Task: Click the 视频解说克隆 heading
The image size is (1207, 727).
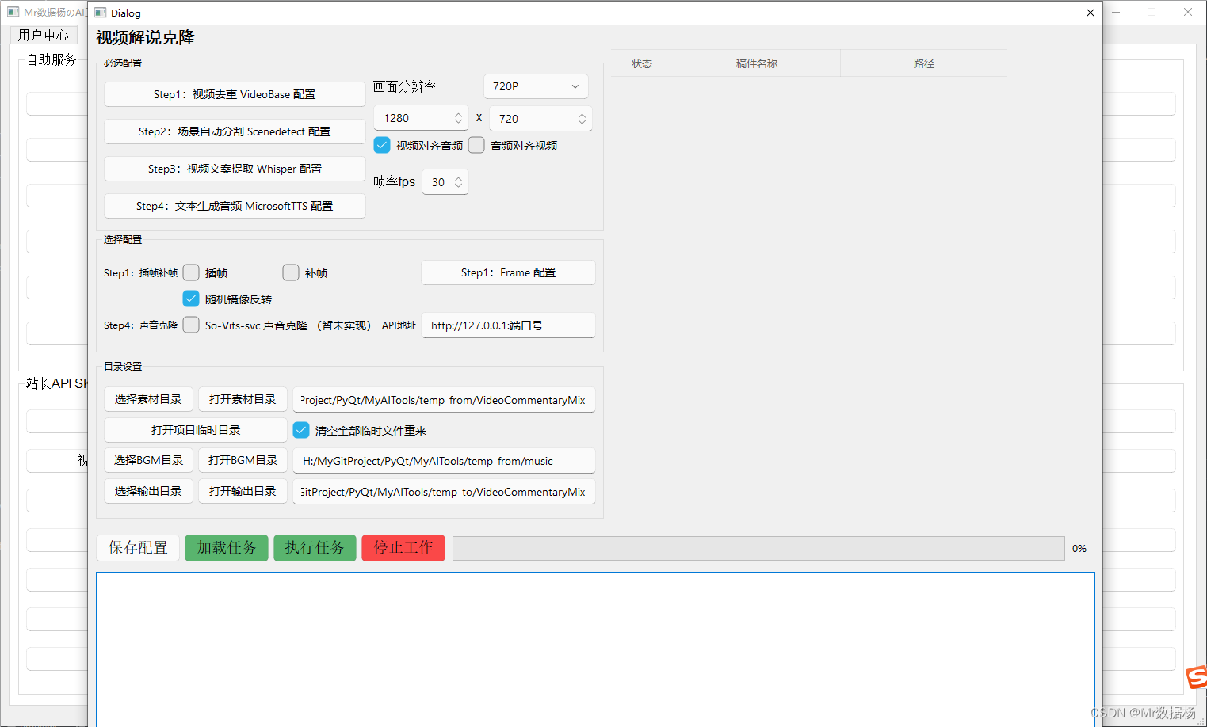Action: pos(145,37)
